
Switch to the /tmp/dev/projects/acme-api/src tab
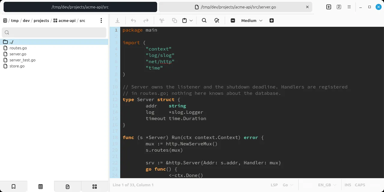coord(80,7)
